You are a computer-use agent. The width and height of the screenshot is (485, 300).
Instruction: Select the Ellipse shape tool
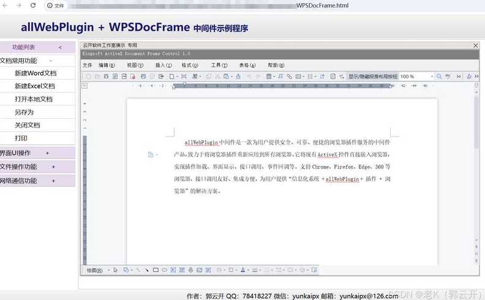point(164,270)
